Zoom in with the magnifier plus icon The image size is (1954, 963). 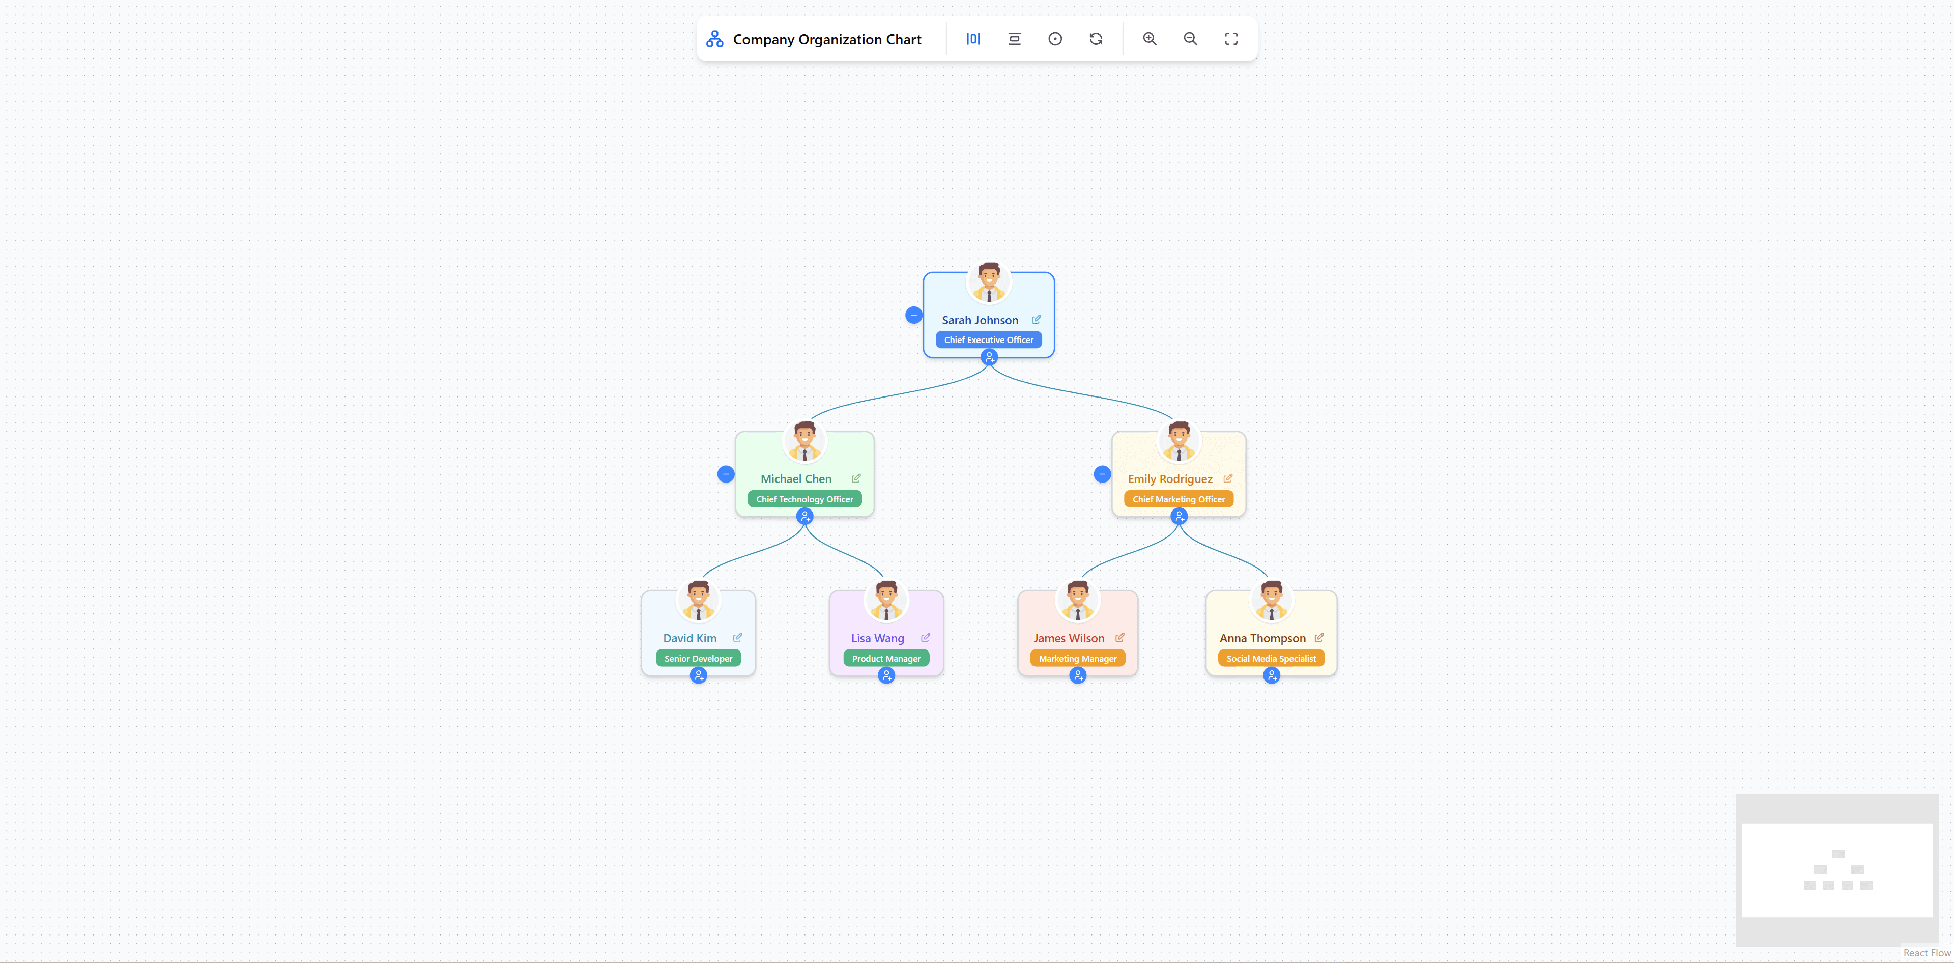click(x=1149, y=38)
